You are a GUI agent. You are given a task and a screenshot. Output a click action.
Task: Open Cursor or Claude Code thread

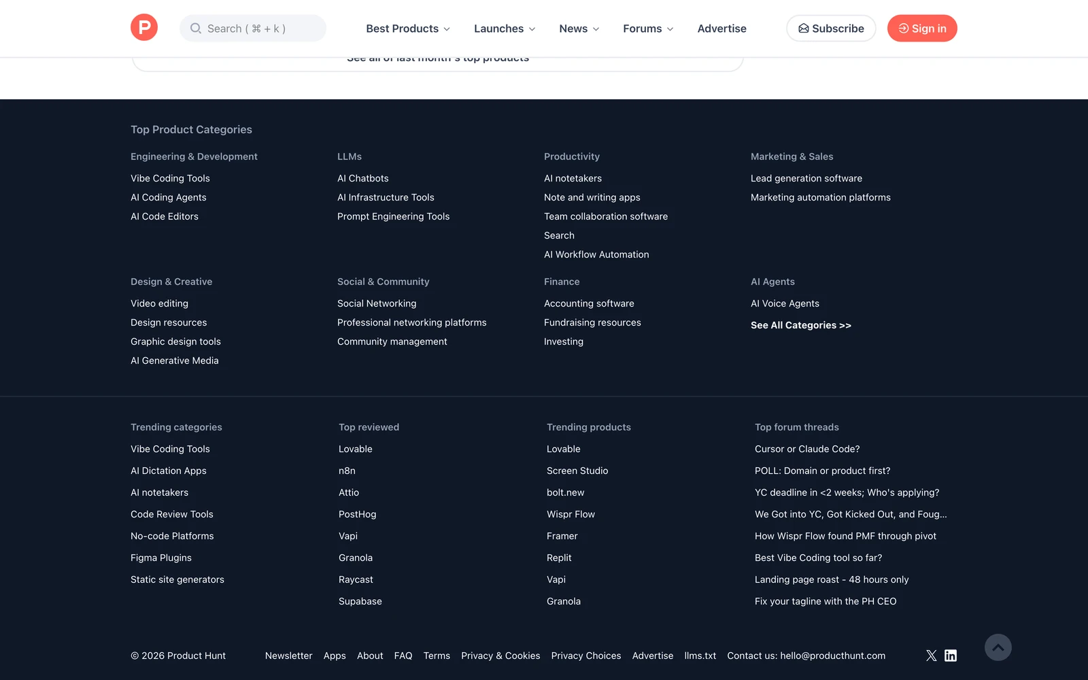807,449
